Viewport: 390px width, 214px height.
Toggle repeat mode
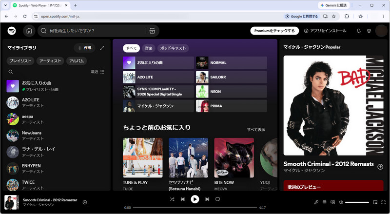click(x=217, y=199)
